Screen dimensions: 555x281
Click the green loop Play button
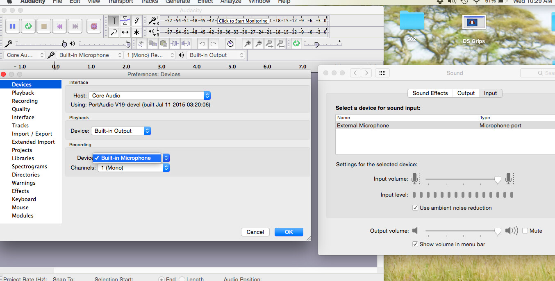tap(28, 26)
